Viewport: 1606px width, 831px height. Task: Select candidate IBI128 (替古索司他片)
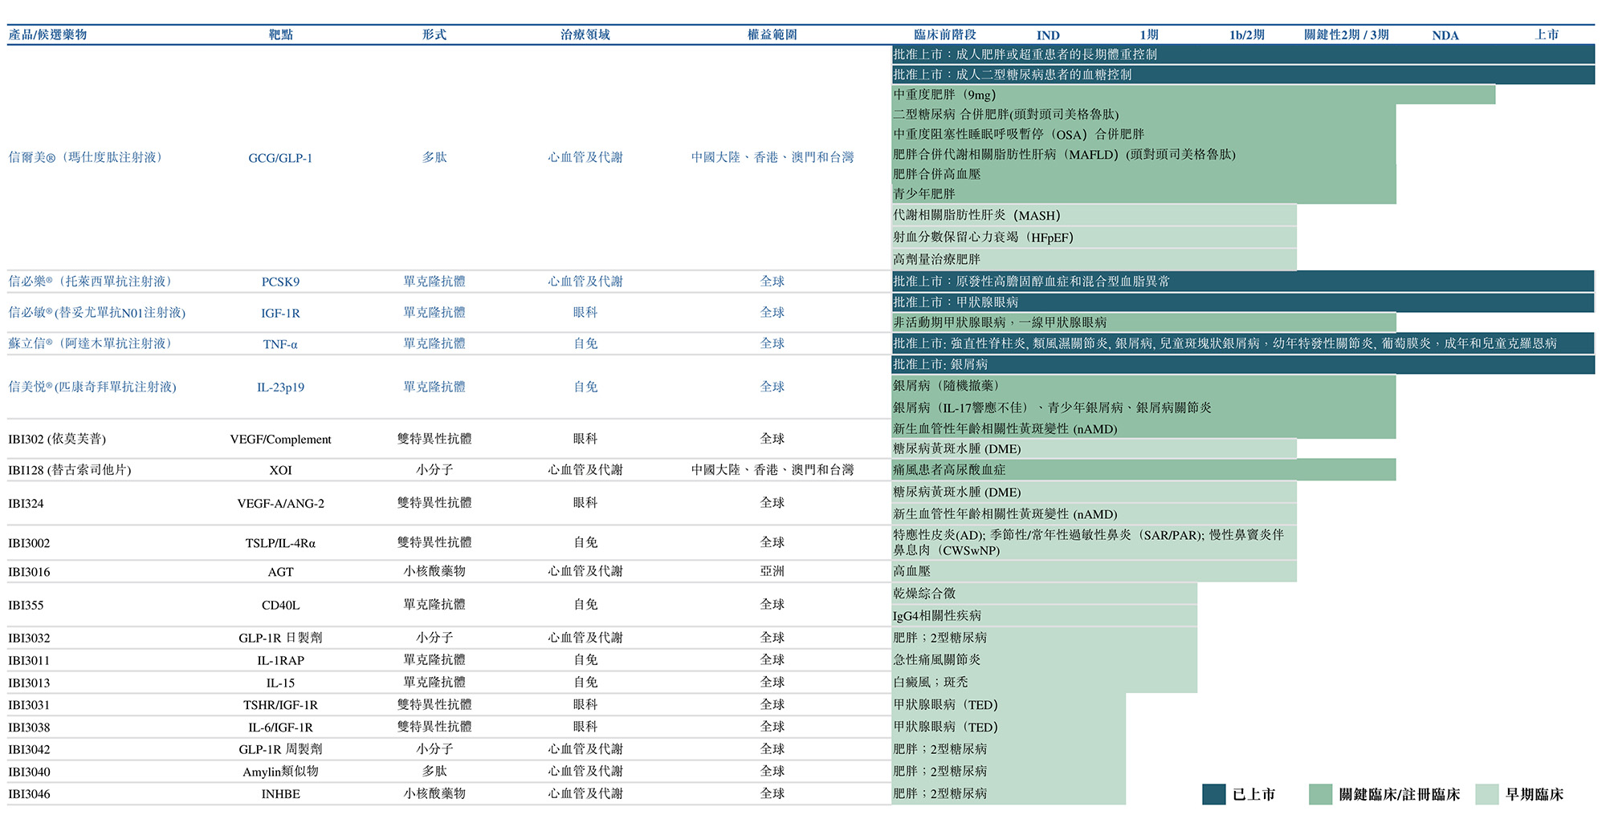[70, 470]
